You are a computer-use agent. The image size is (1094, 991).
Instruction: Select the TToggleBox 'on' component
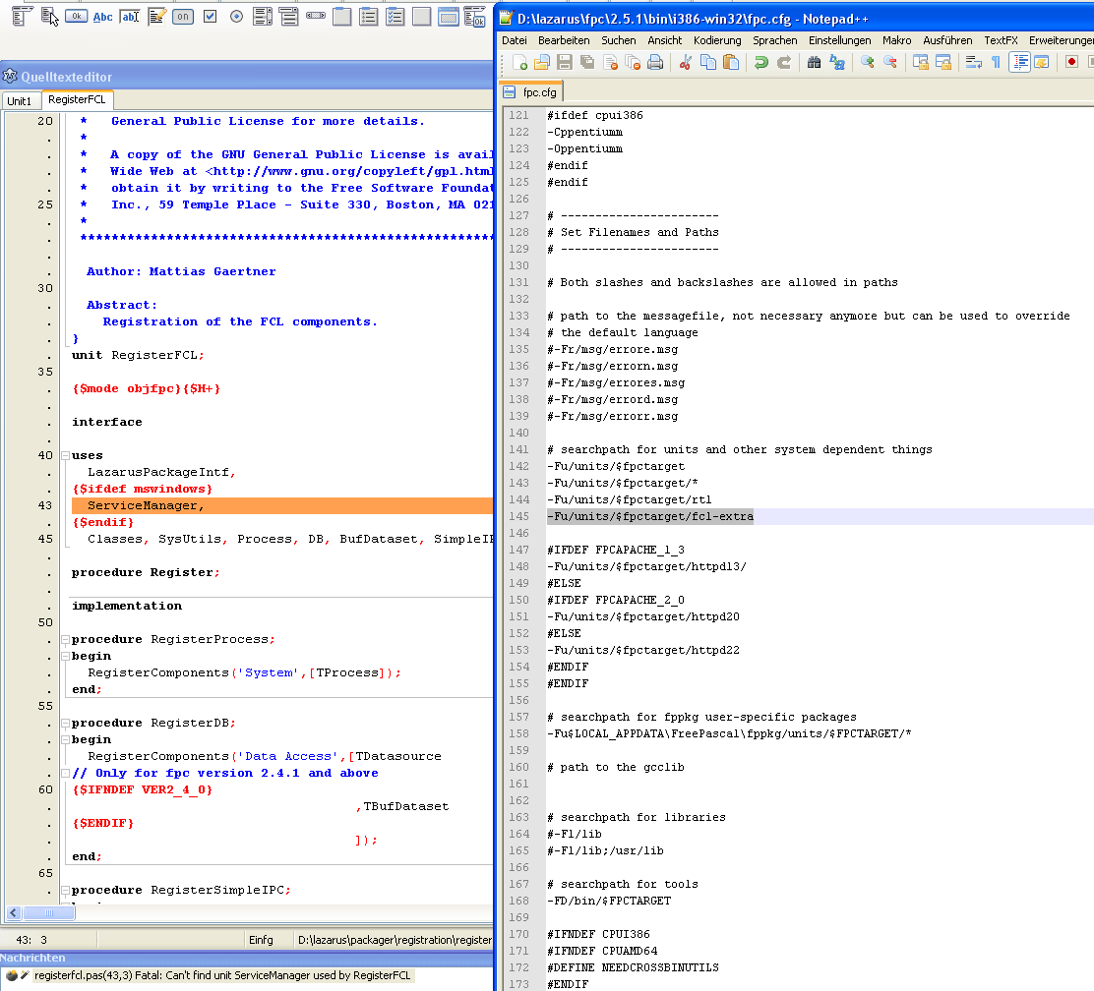[182, 17]
